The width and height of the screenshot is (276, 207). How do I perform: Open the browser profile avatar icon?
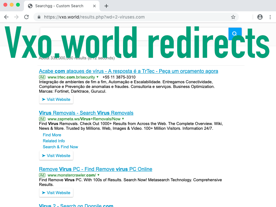(260, 17)
